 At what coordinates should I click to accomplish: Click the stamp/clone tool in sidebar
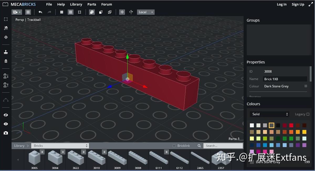(x=6, y=52)
